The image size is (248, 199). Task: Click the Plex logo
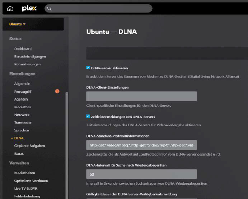click(29, 8)
